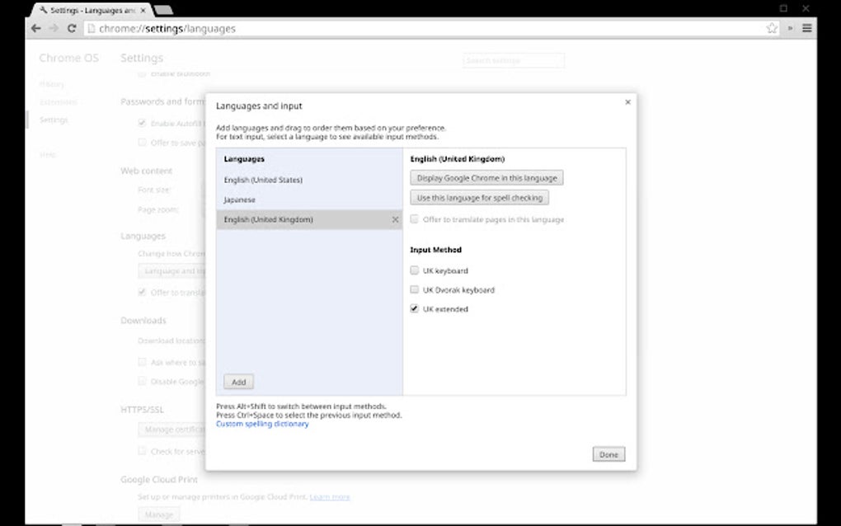Click the address bar input field
The height and width of the screenshot is (526, 841).
click(330, 28)
